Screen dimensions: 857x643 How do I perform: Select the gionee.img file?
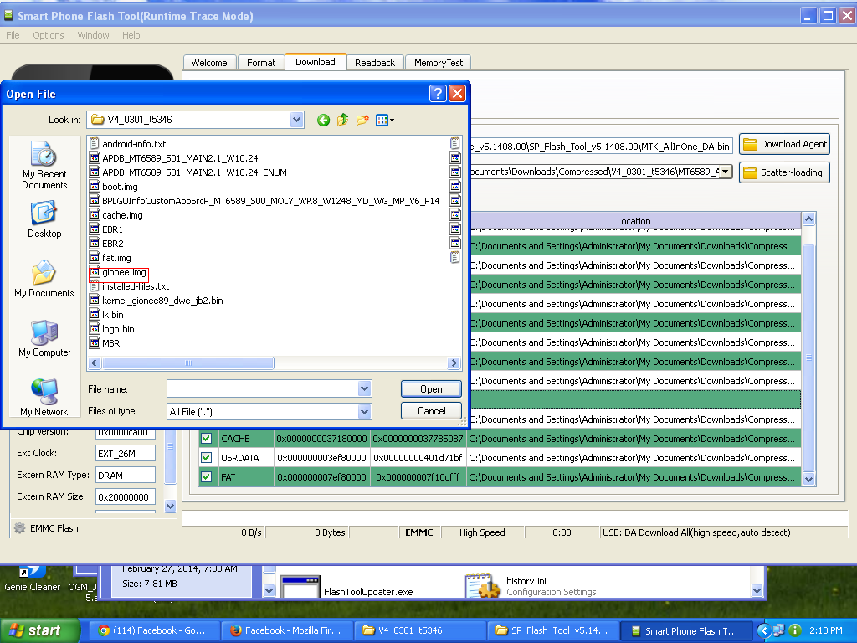(124, 272)
